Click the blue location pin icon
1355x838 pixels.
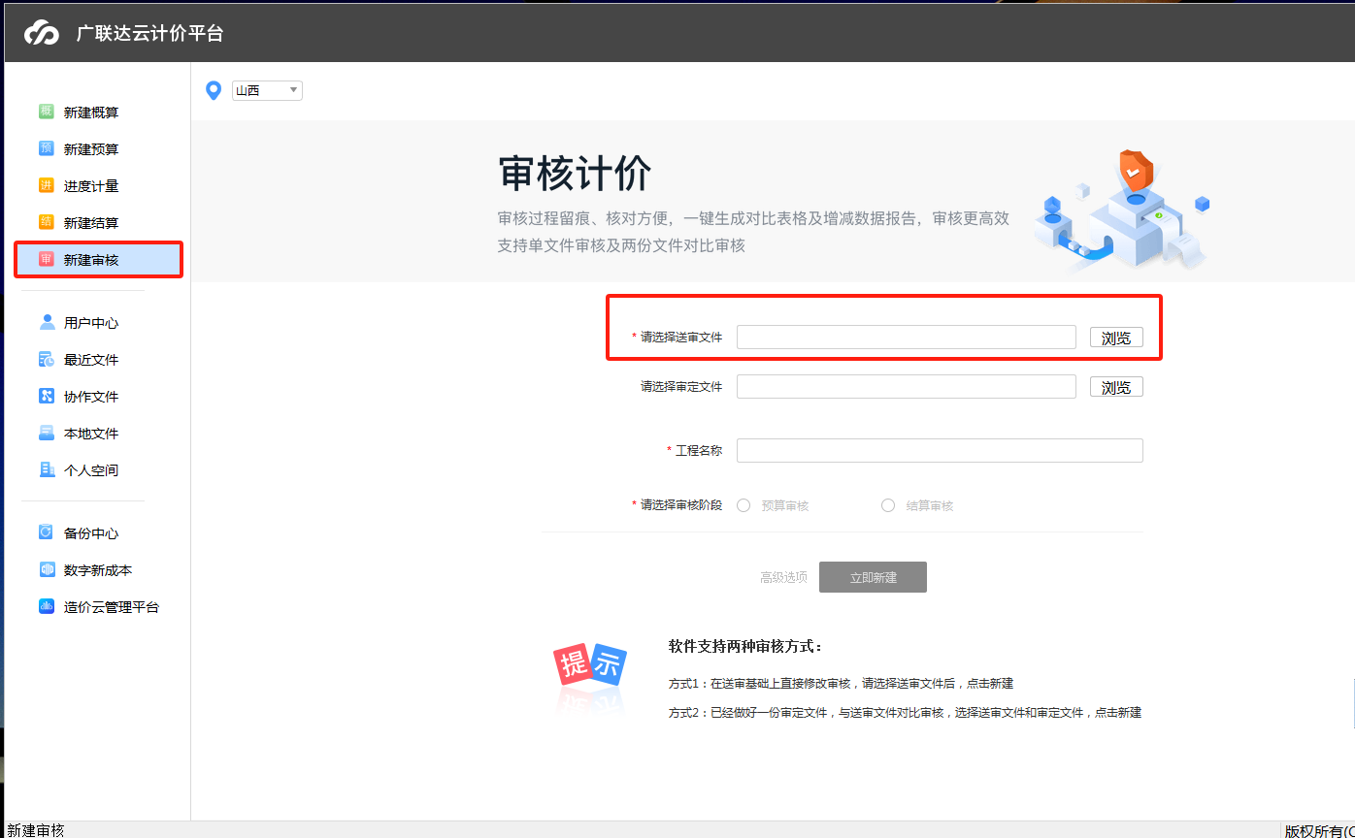(x=215, y=90)
